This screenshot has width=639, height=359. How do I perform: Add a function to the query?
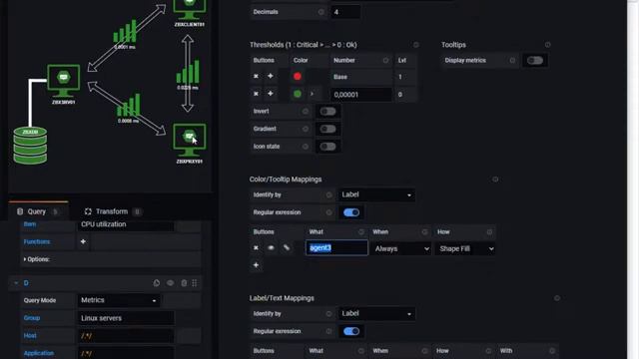click(83, 241)
